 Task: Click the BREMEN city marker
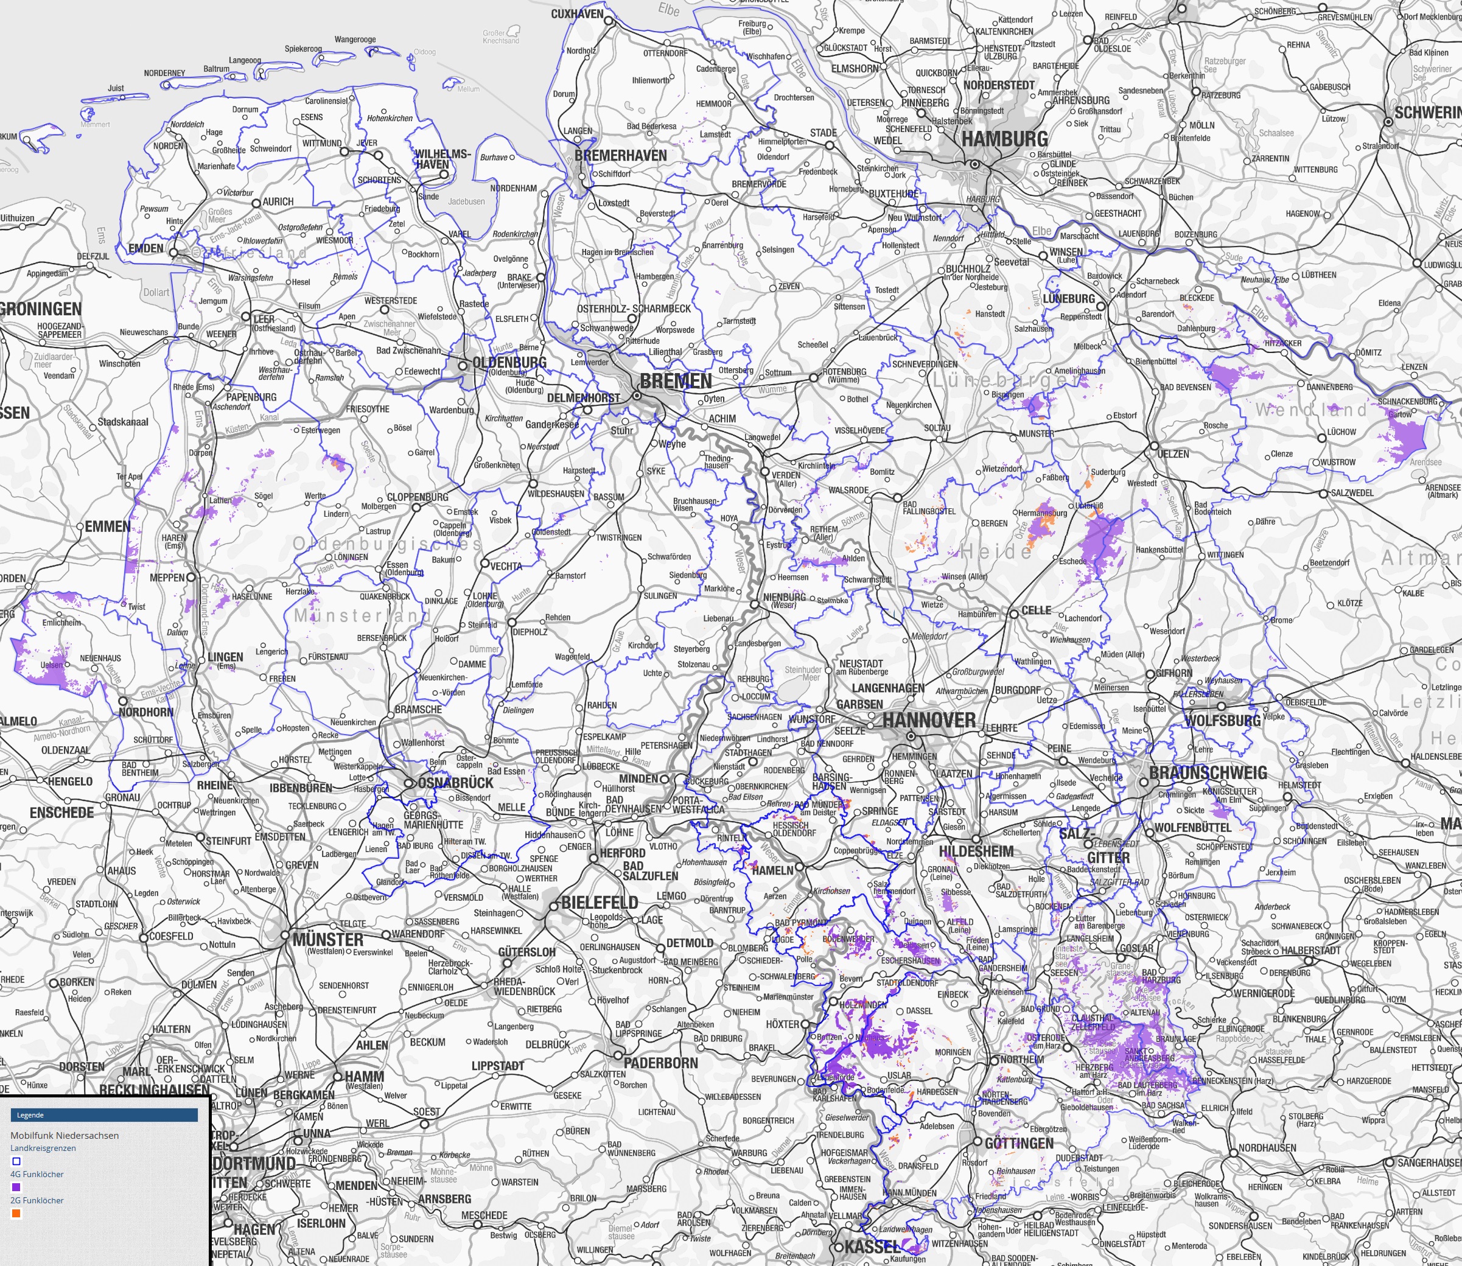click(x=637, y=396)
